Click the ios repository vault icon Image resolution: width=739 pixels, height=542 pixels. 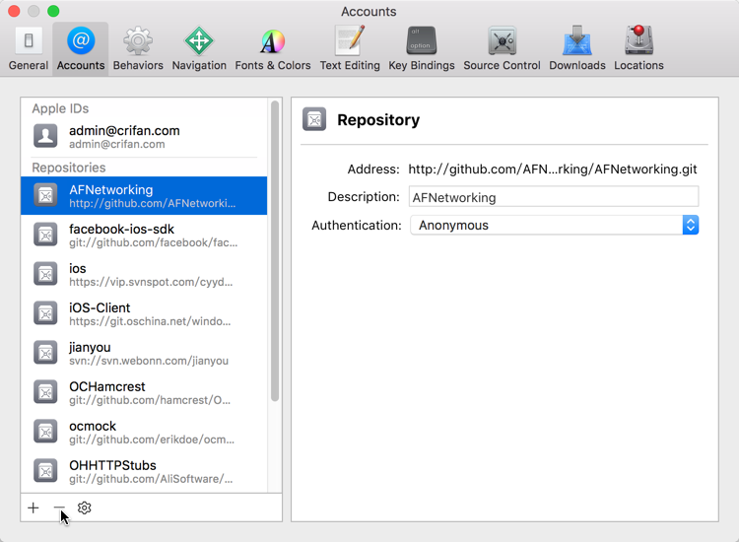(45, 274)
